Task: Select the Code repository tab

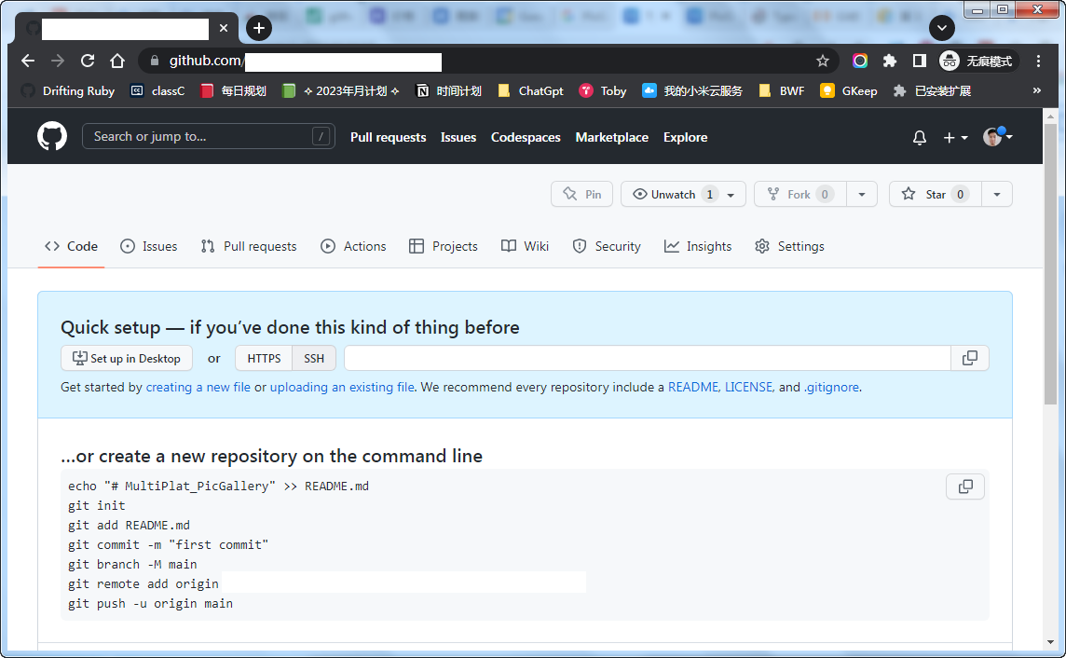Action: (72, 247)
